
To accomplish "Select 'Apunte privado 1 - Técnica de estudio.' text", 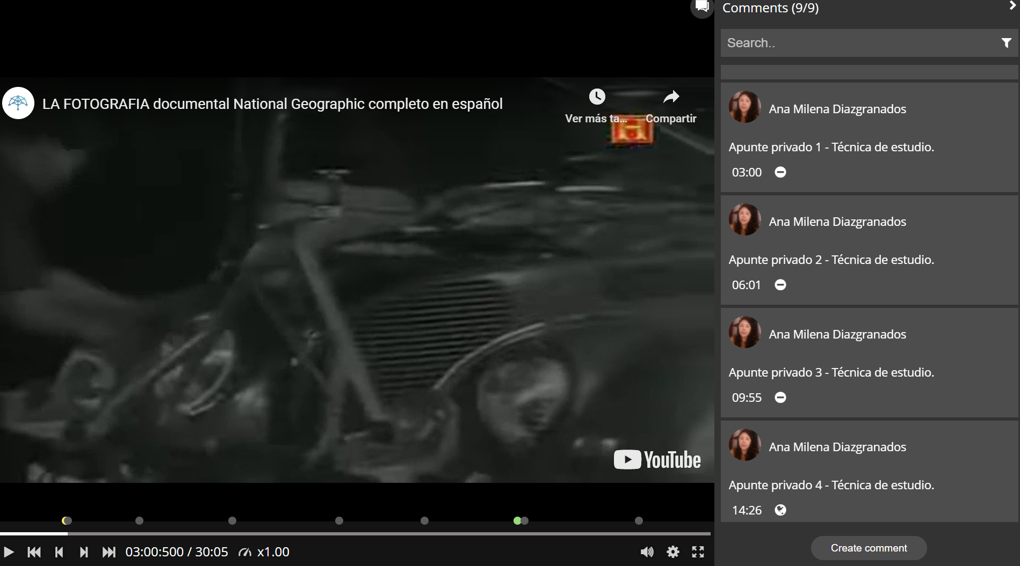I will (x=831, y=147).
